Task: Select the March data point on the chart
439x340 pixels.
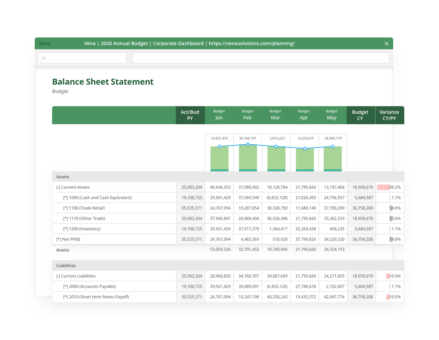Action: (x=276, y=146)
